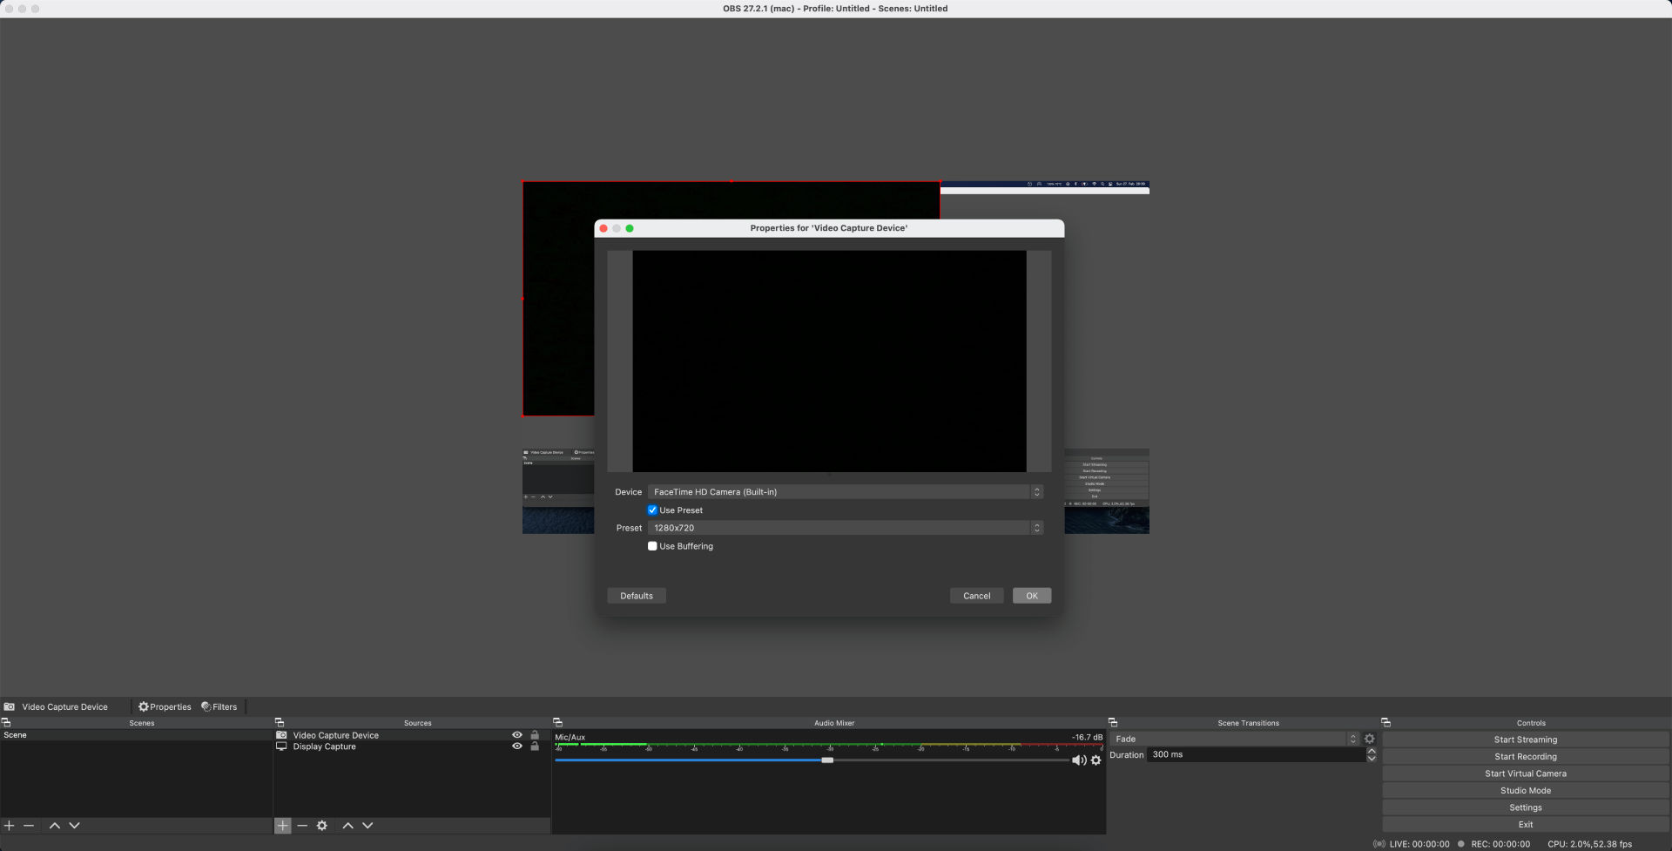Increase transition Duration with the up stepper

1372,752
